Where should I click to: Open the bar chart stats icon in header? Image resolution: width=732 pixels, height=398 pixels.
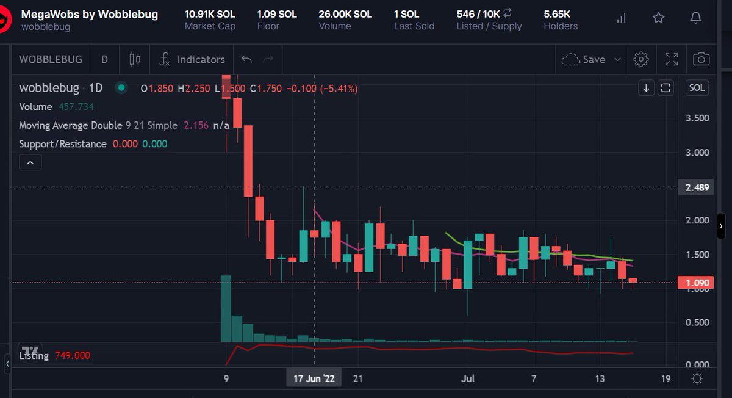click(621, 18)
